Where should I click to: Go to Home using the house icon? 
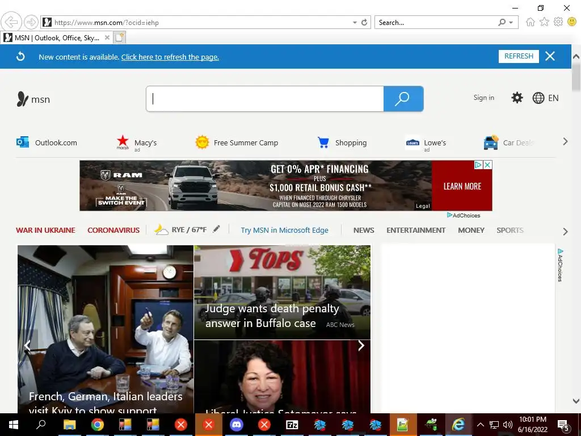click(x=531, y=22)
